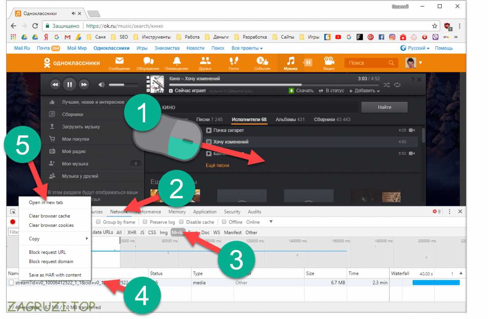Open the Yandex bookmark icon

(x=46, y=37)
